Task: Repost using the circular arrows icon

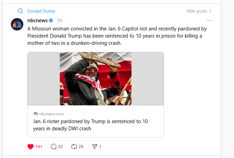Action: click(74, 147)
